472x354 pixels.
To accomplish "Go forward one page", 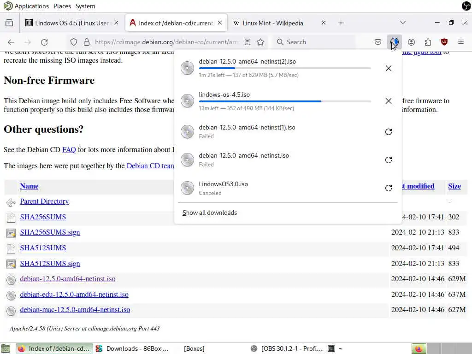I will [28, 42].
